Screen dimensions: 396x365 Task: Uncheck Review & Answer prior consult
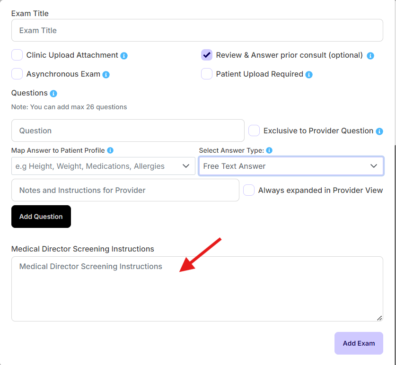point(207,55)
